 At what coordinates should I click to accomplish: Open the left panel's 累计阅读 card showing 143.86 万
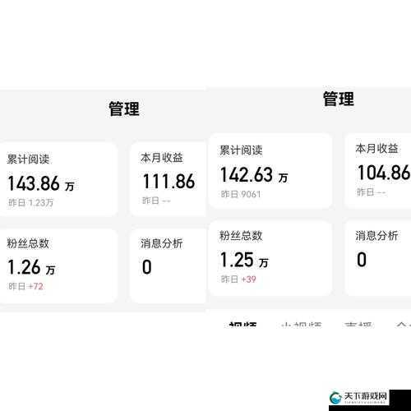[59, 179]
